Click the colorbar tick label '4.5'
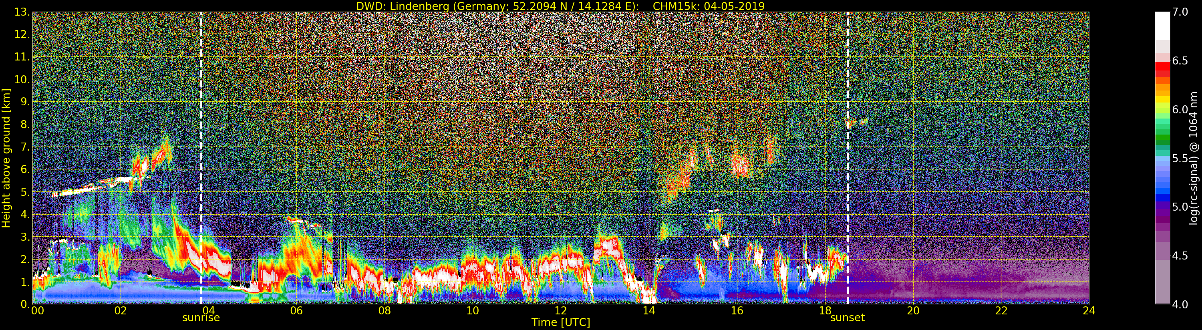 (x=1180, y=256)
